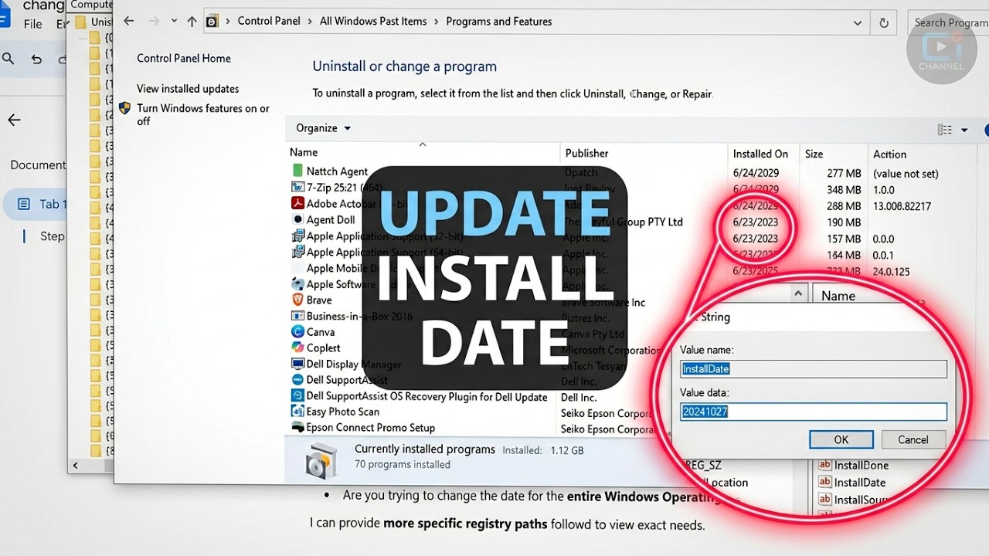This screenshot has height=556, width=989.
Task: Click registry tree scrollbar left arrow
Action: (76, 466)
